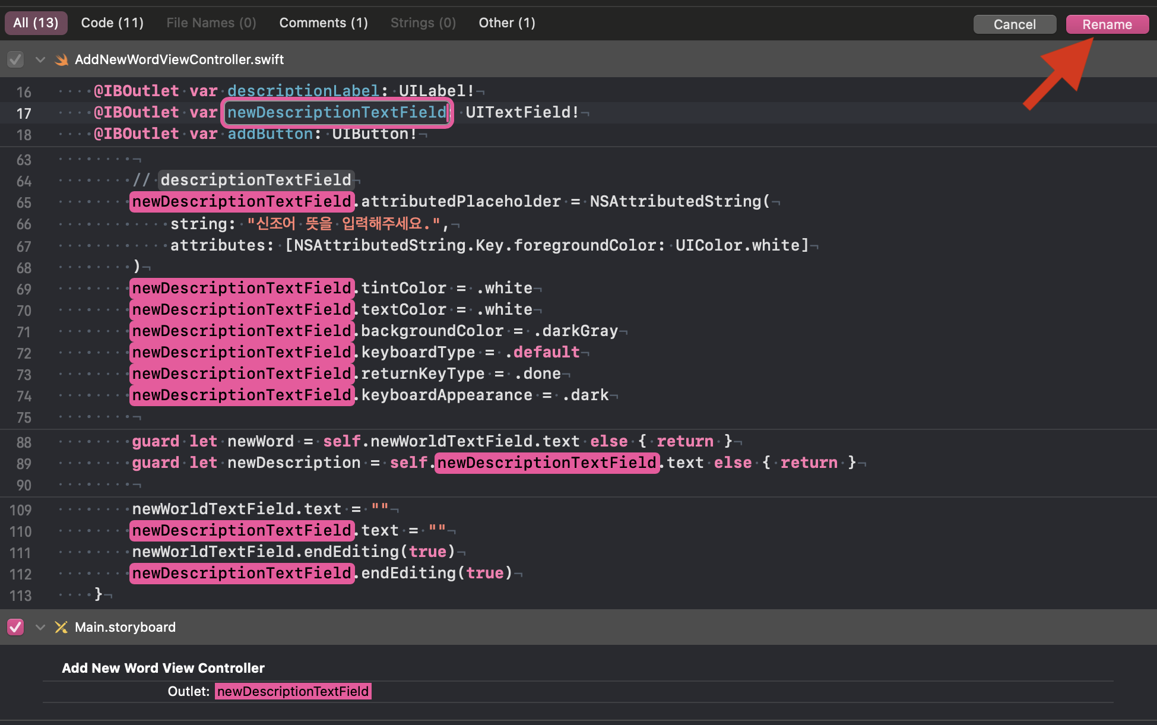The width and height of the screenshot is (1157, 725).
Task: Click the Strings (0) filter tab
Action: pyautogui.click(x=423, y=23)
